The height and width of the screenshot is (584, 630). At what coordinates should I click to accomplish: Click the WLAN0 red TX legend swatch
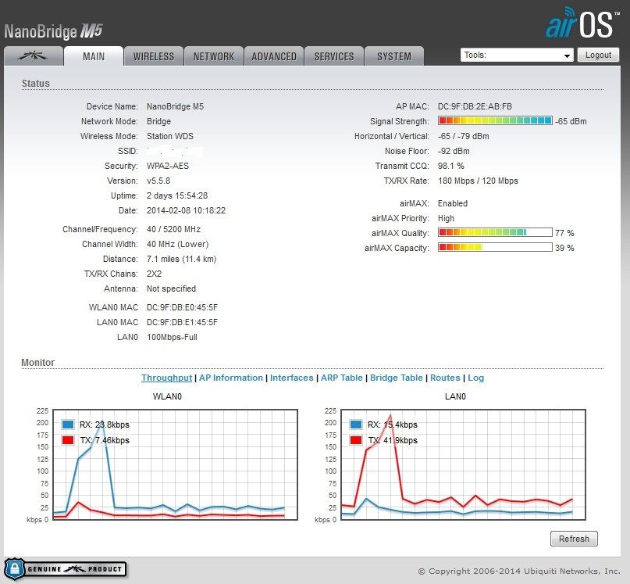[68, 440]
